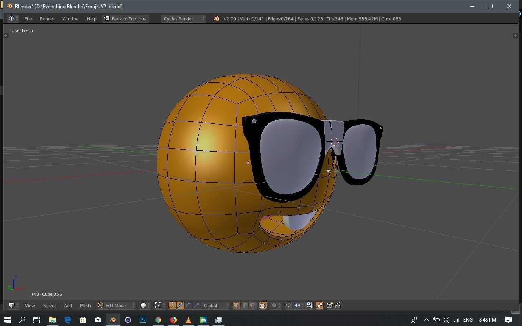
Task: Switch ENG input language
Action: [468, 320]
